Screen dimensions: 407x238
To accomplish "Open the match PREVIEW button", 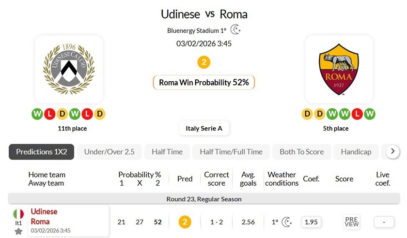I will click(352, 222).
